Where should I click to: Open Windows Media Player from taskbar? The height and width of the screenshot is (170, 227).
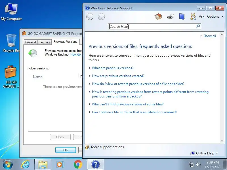pyautogui.click(x=60, y=165)
